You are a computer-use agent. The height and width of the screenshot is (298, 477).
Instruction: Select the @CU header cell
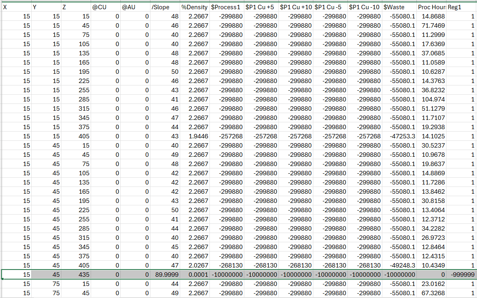(106, 7)
